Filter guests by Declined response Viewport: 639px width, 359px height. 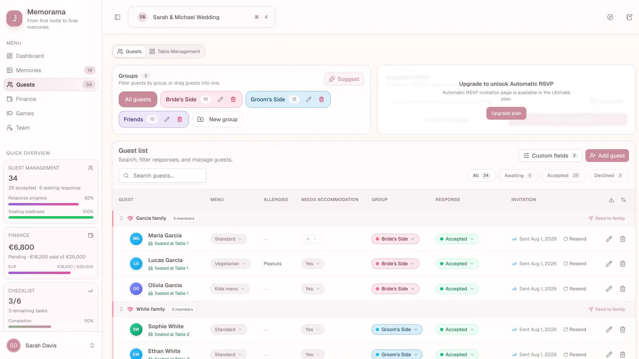[609, 176]
